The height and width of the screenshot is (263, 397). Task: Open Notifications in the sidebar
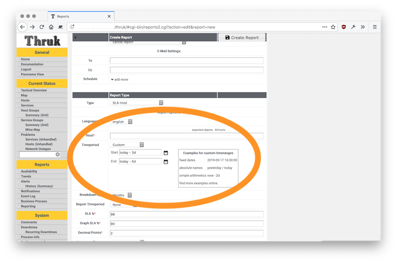(x=30, y=191)
